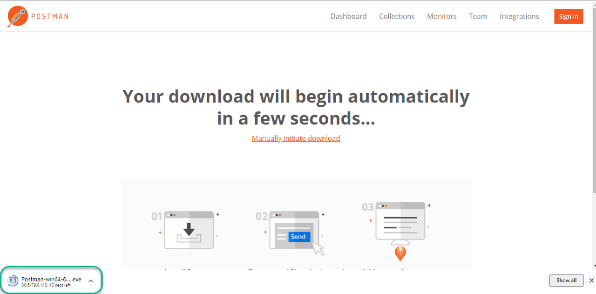Click step 01 install download illustration
Image resolution: width=596 pixels, height=294 pixels.
(188, 230)
